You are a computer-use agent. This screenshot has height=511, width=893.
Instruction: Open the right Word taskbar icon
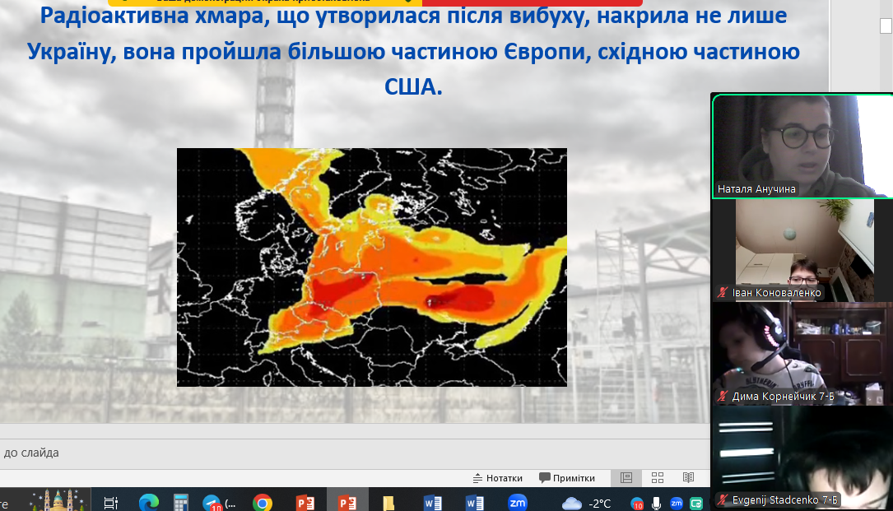click(x=474, y=503)
